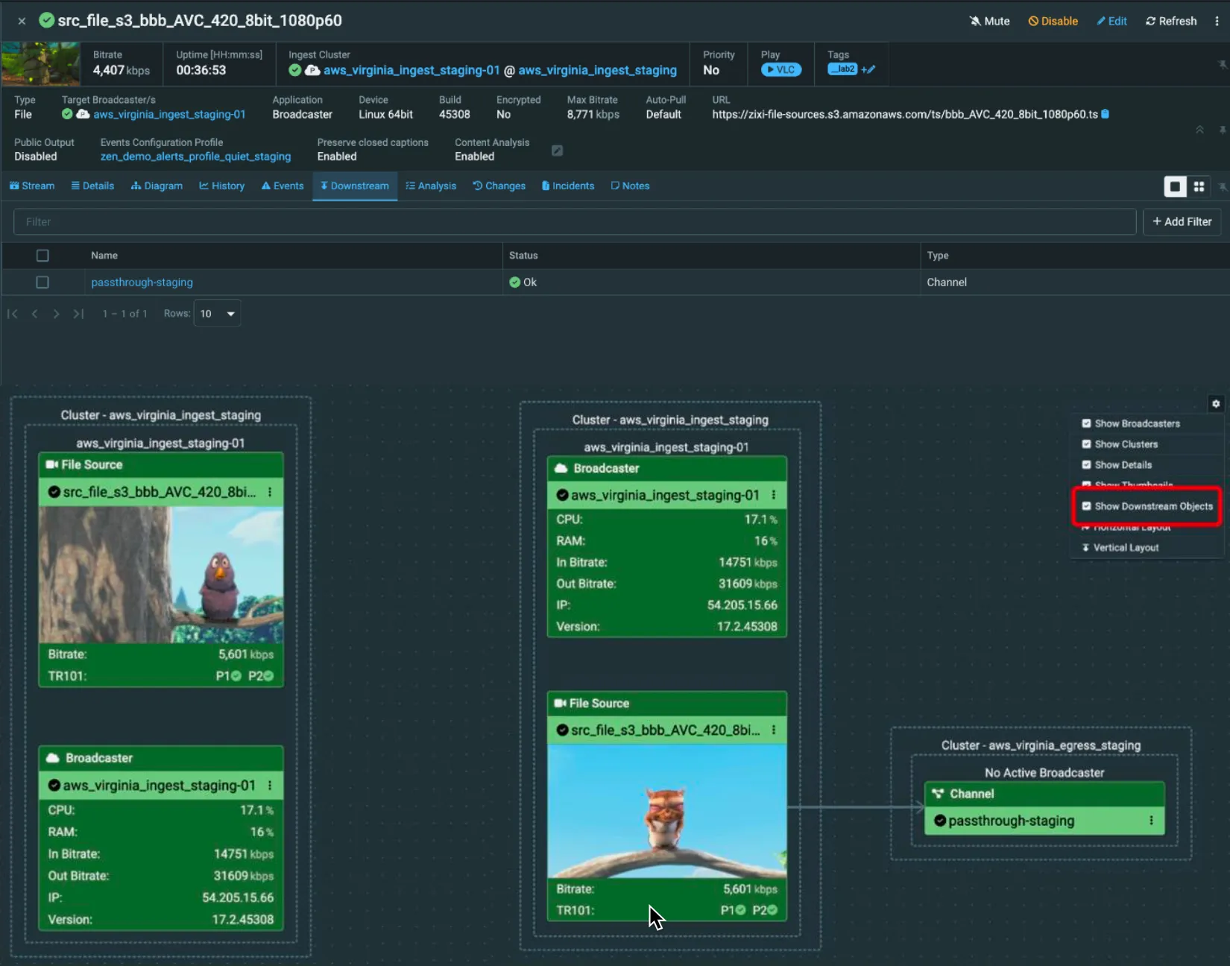Select all rows header checkbox
This screenshot has width=1230, height=966.
pyautogui.click(x=42, y=256)
